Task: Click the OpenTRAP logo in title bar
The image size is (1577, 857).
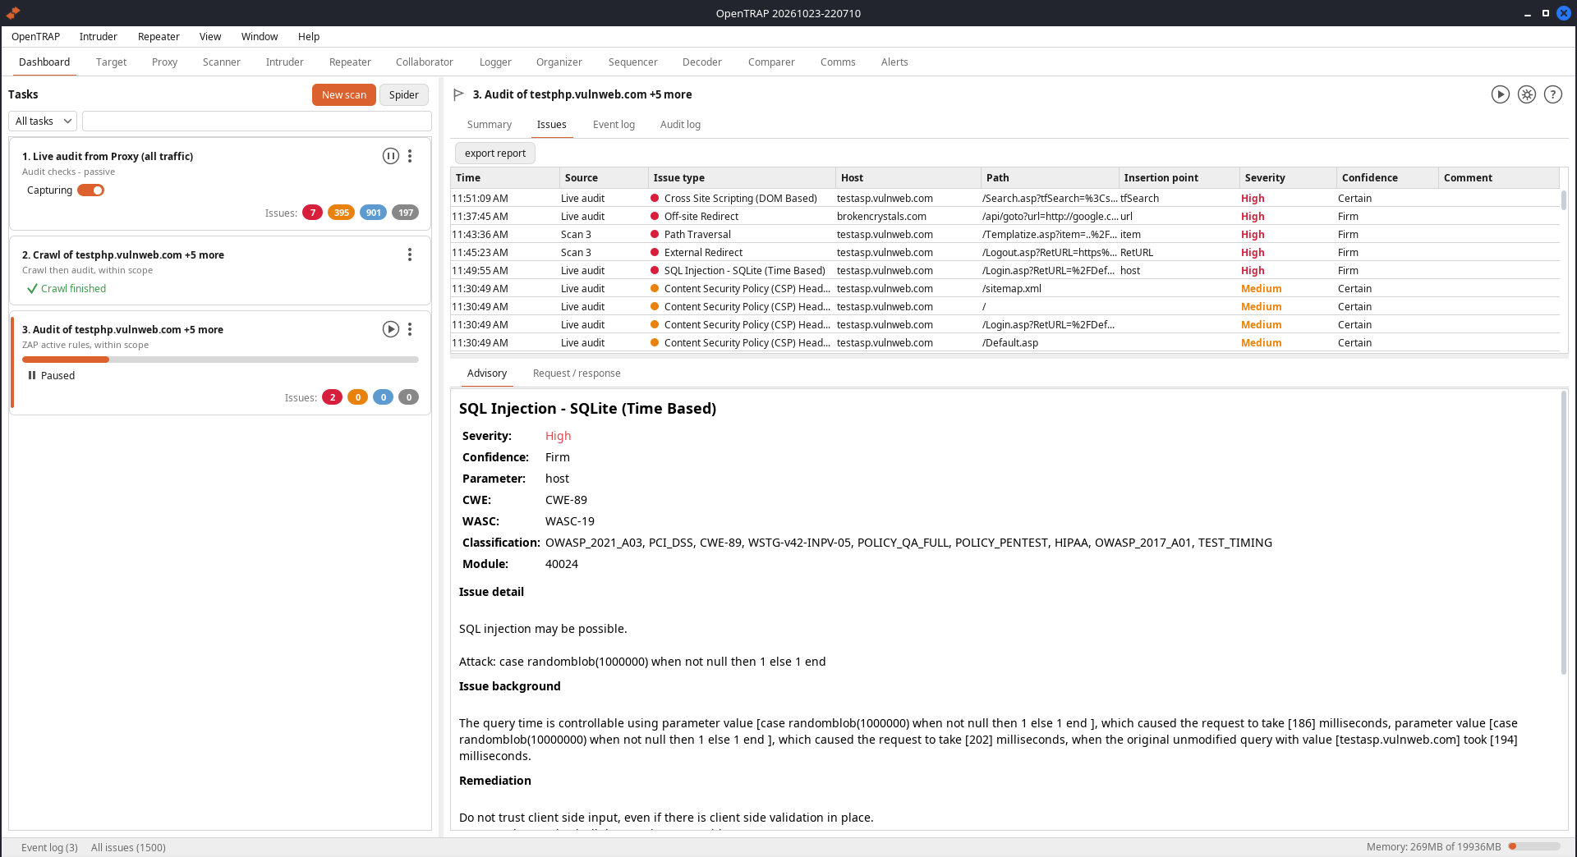Action: (12, 12)
